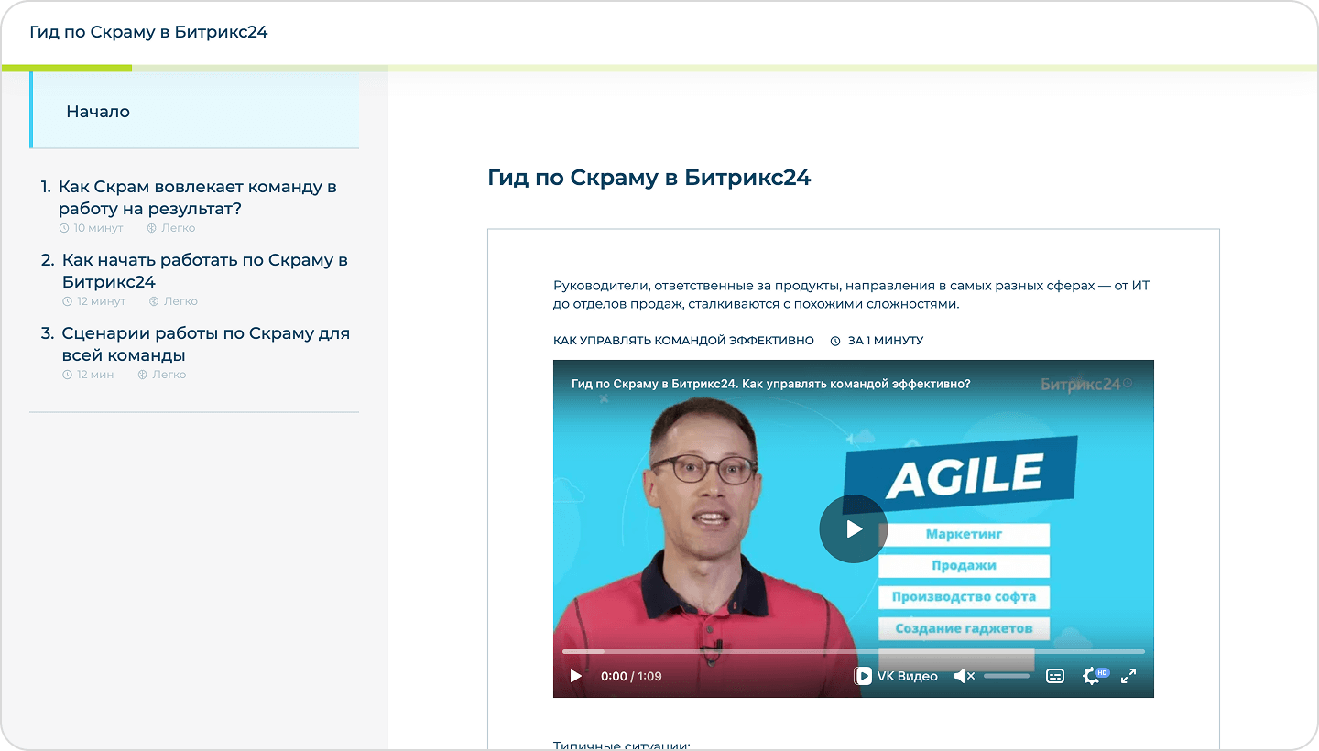Screen dimensions: 1319x751
Task: Click the small play icon in player controls
Action: [x=576, y=676]
